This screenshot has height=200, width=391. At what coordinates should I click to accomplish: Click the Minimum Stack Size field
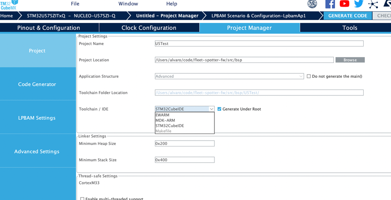(184, 160)
